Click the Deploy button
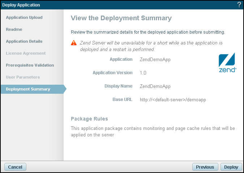Screen dimensions: 244x173 coord(231,167)
